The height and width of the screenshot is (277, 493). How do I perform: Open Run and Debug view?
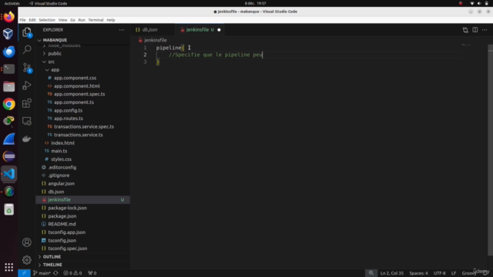[x=27, y=85]
